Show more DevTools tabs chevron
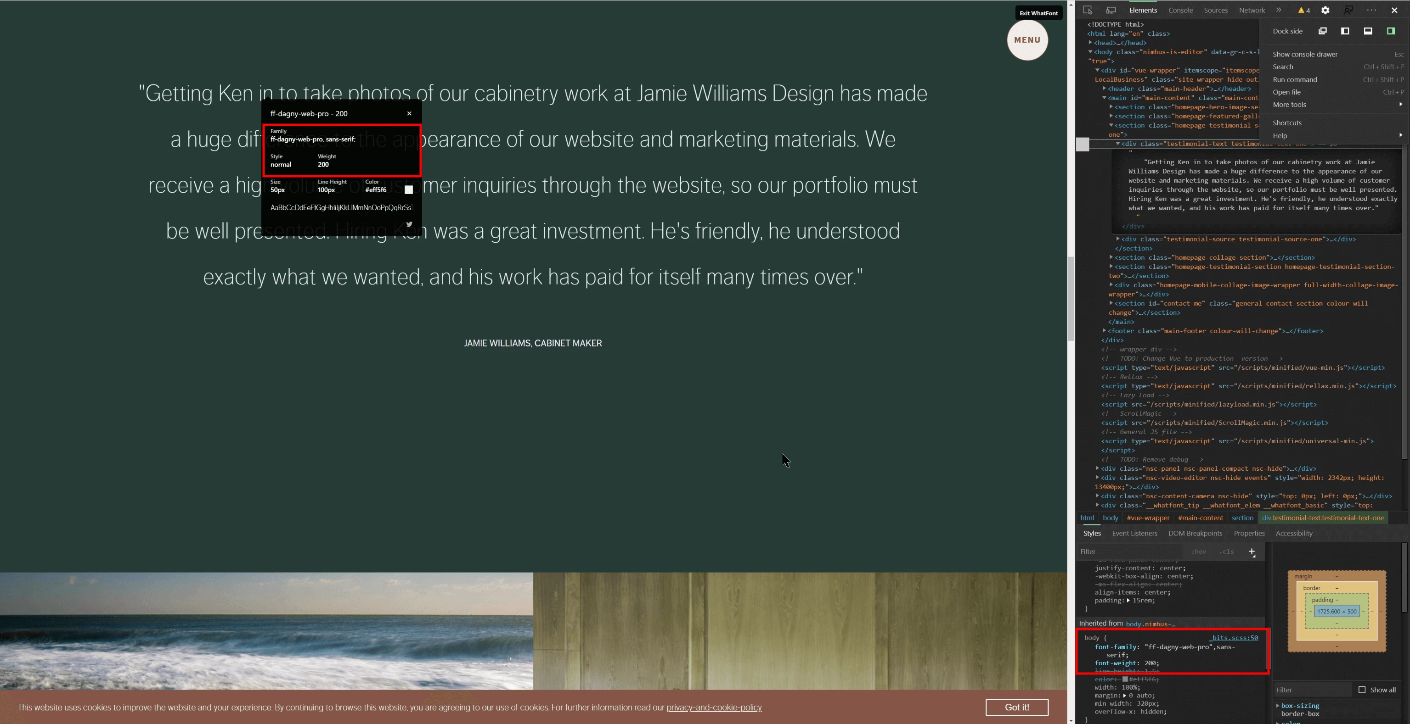1410x724 pixels. [x=1279, y=10]
